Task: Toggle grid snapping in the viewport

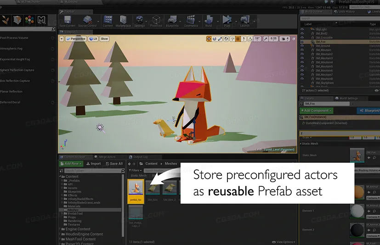Action: tap(238, 39)
